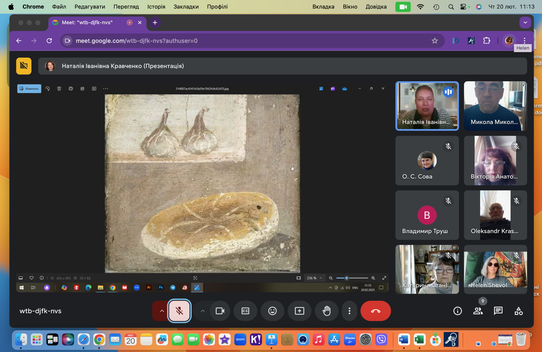Raise hand in the meeting
The width and height of the screenshot is (542, 352).
click(326, 311)
